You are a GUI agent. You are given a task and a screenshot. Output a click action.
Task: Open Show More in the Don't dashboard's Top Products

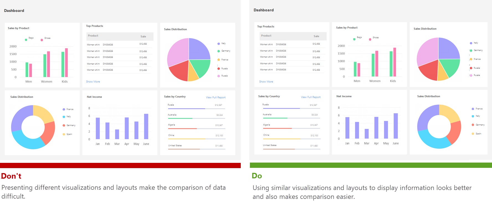pos(93,82)
